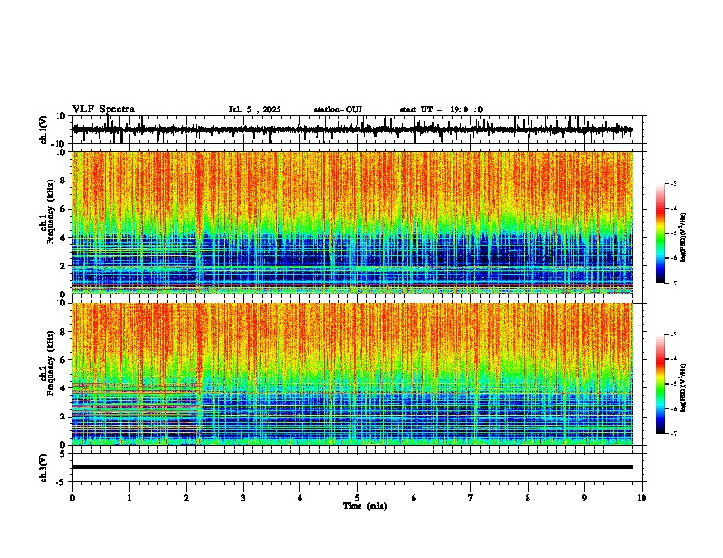Click the ch.3 flat black trace line

tap(351, 467)
